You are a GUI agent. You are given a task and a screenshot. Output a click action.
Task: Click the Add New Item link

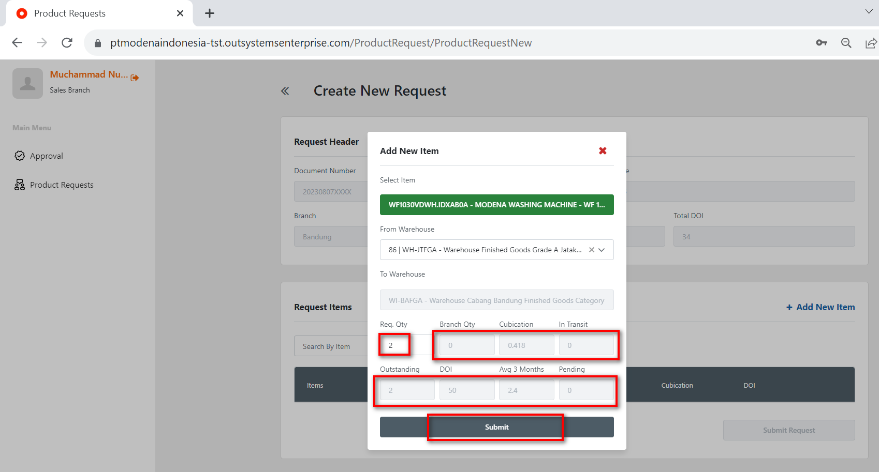point(821,307)
